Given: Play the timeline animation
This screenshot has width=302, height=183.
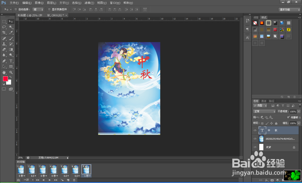Looking at the screenshot, I should point(50,180).
